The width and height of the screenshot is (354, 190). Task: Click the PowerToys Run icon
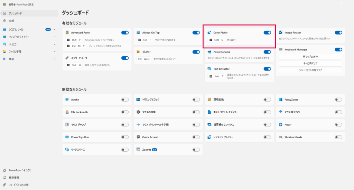point(67,137)
